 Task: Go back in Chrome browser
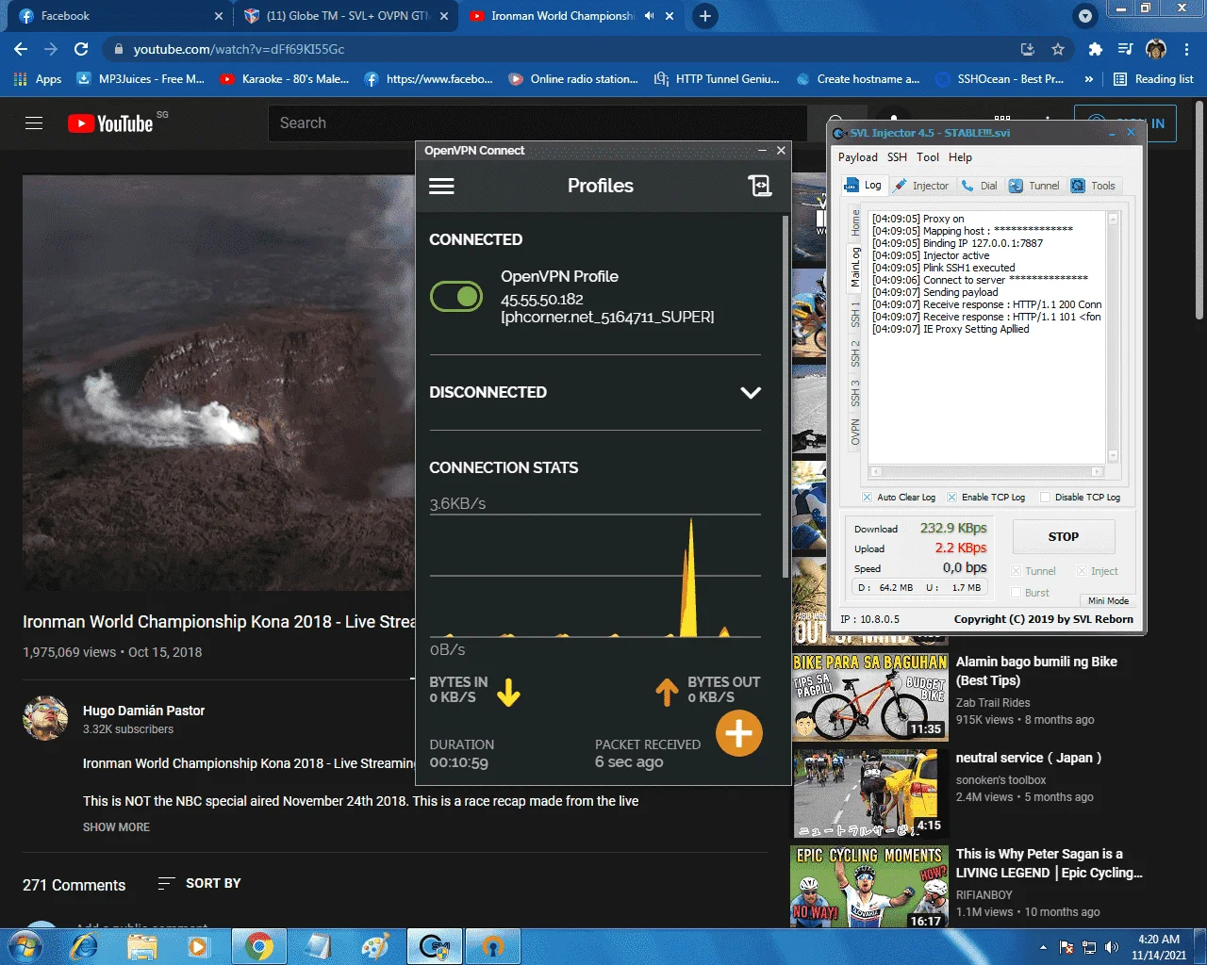[x=21, y=49]
